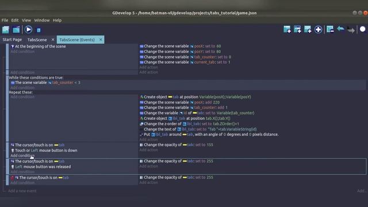Select the 'tab_counter: set to 0' action

click(x=185, y=57)
